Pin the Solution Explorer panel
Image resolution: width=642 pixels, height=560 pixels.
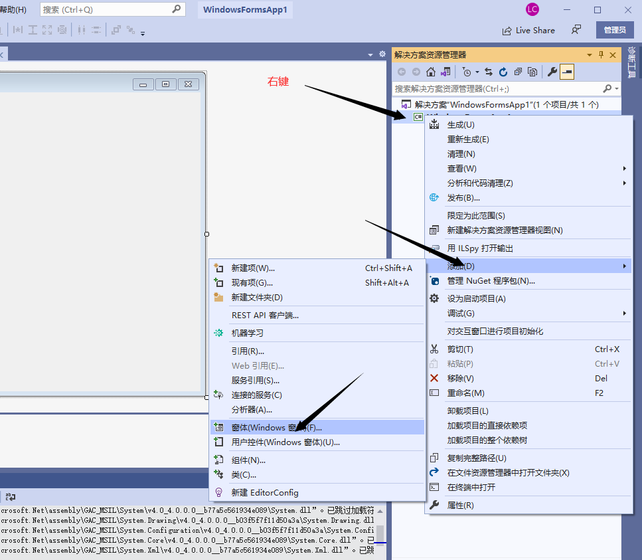click(601, 55)
